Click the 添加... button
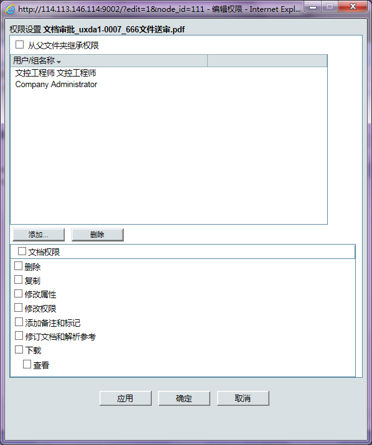The width and height of the screenshot is (372, 445). [x=39, y=235]
